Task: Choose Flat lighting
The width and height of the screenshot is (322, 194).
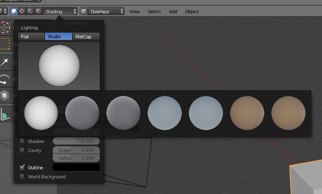Action: 31,37
